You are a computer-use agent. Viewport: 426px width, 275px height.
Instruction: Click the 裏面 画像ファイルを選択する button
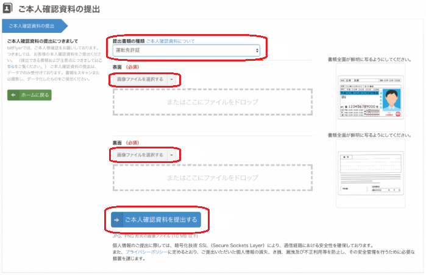(x=140, y=155)
